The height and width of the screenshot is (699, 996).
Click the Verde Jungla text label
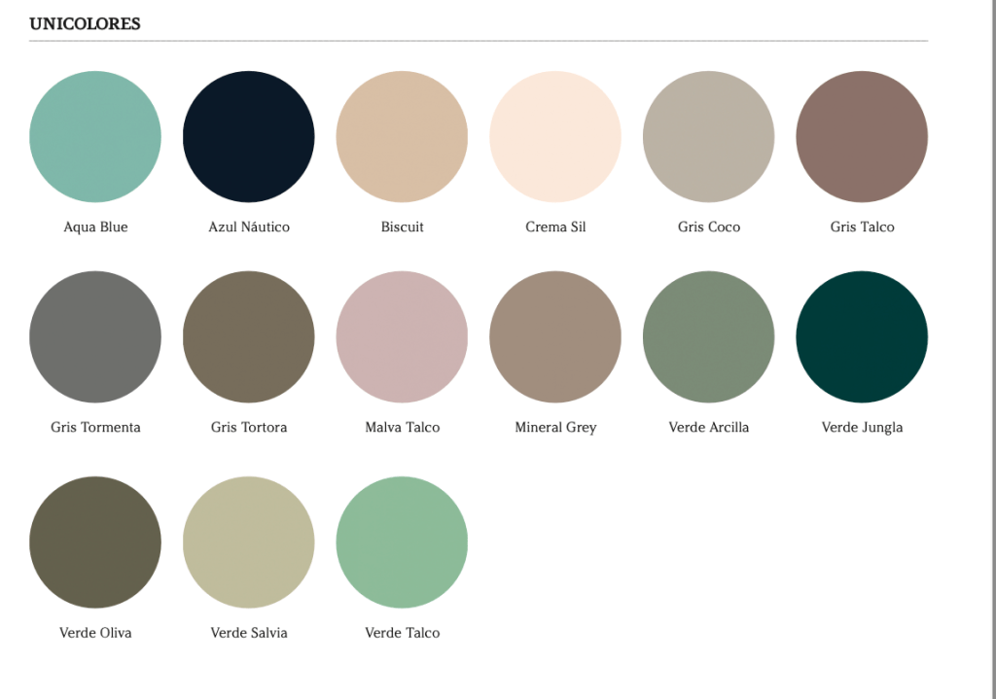click(x=862, y=428)
